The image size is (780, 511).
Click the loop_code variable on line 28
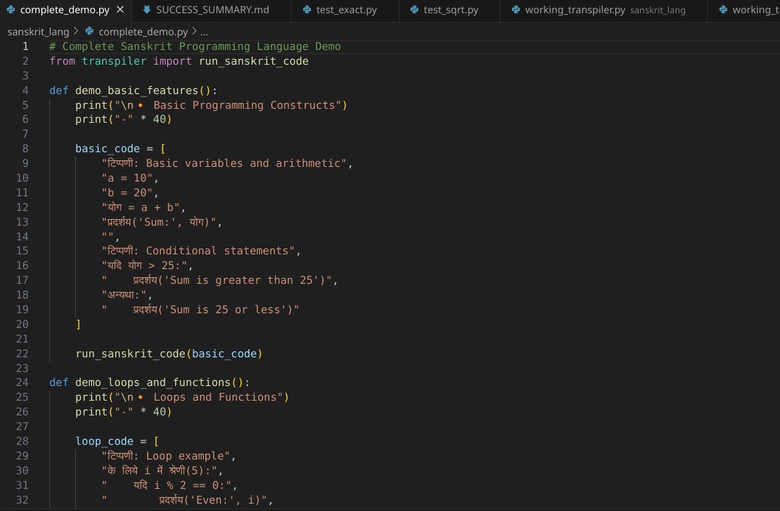click(104, 441)
